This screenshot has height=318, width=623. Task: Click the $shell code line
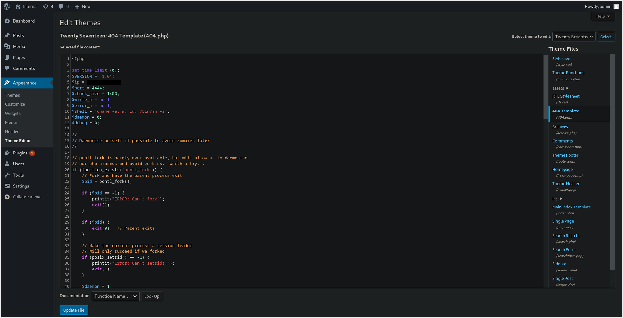tap(121, 111)
